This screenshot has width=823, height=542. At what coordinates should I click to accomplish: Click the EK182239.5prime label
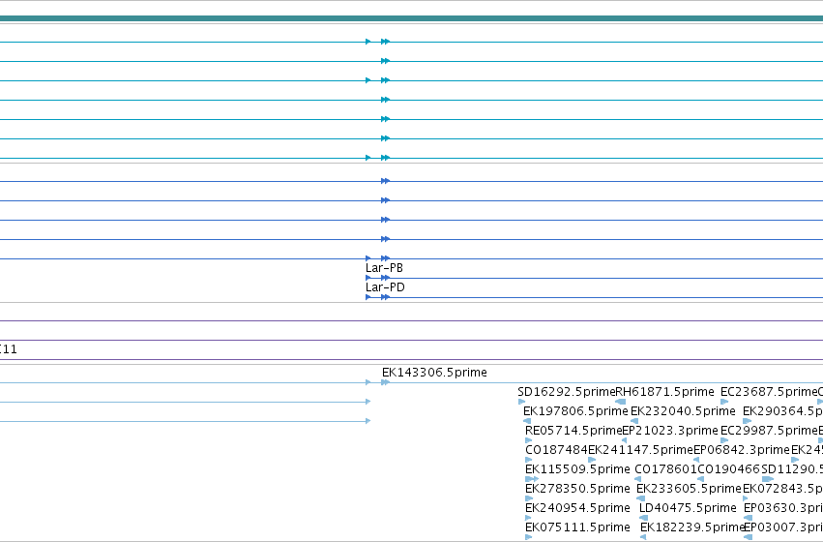(x=692, y=527)
